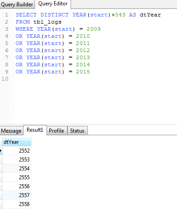Viewport: 177px width, 218px height.
Task: Select the 2552 result cell
Action: tap(17, 151)
